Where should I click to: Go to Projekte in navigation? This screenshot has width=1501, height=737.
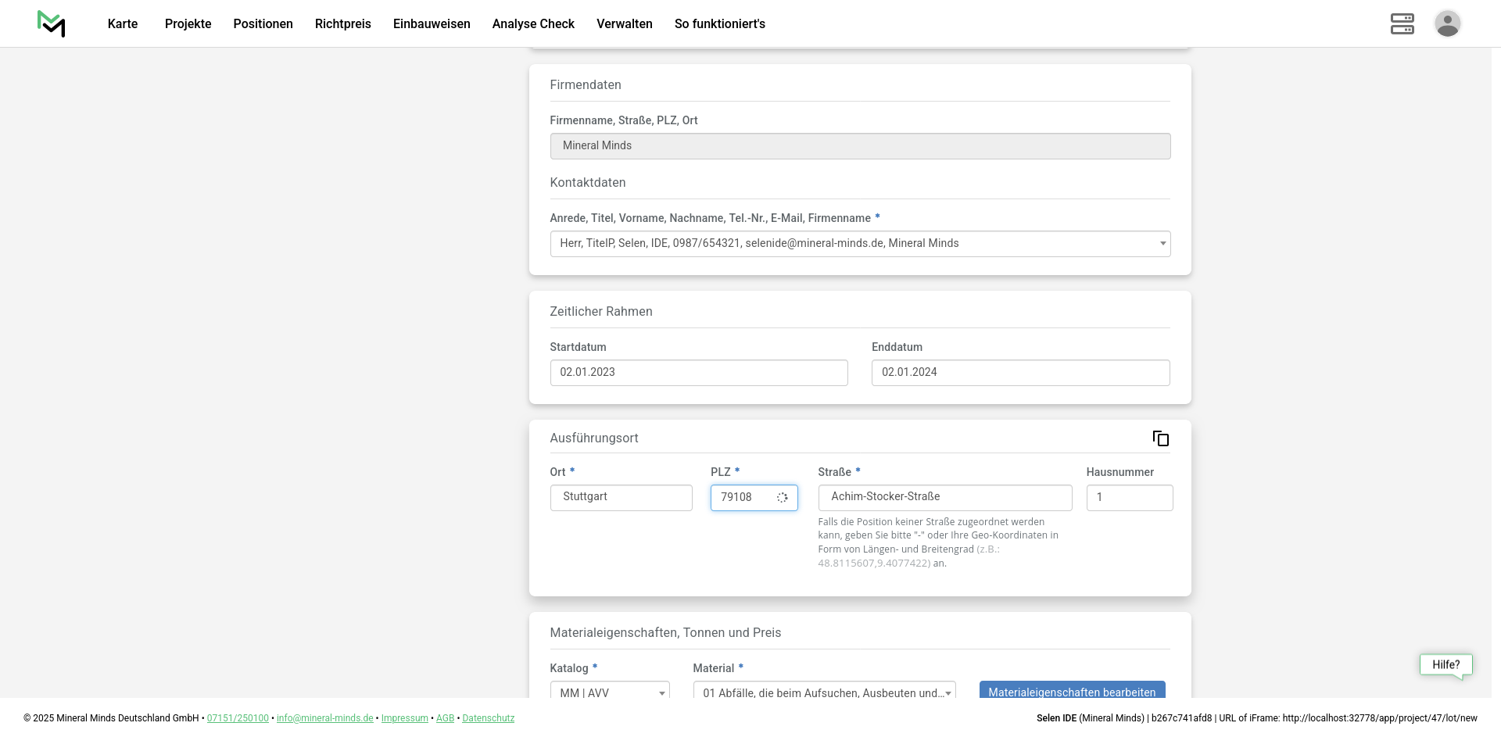(x=188, y=23)
